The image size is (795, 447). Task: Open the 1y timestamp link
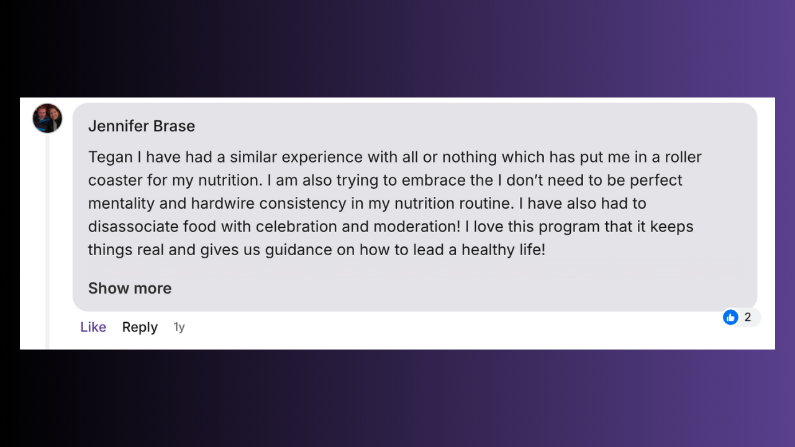pos(179,327)
